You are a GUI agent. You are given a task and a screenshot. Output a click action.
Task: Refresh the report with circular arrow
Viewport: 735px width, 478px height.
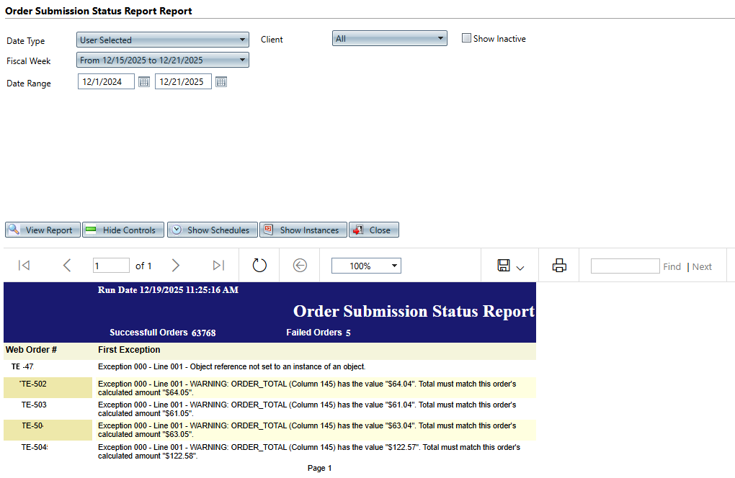coord(259,266)
